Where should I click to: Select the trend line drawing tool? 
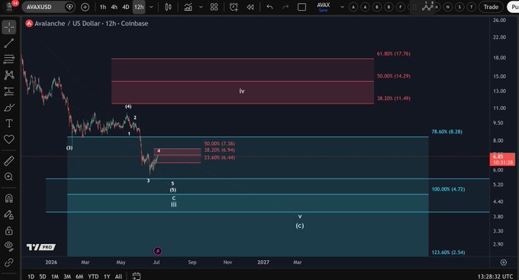tap(9, 43)
